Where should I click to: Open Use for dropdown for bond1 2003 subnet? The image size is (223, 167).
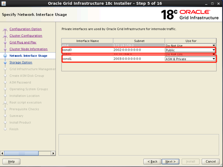[x=190, y=59]
